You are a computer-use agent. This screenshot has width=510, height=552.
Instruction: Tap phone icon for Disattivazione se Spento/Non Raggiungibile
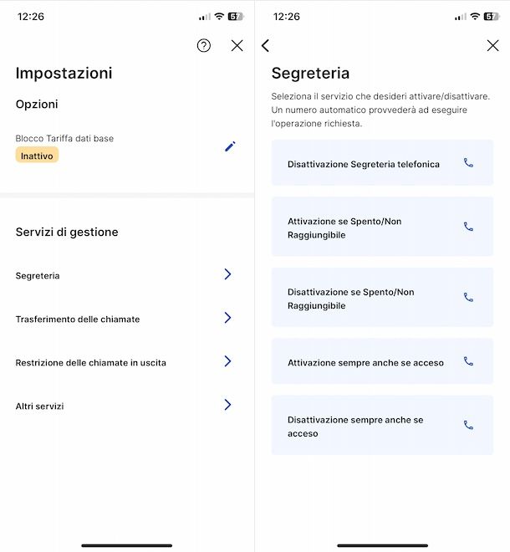coord(468,298)
